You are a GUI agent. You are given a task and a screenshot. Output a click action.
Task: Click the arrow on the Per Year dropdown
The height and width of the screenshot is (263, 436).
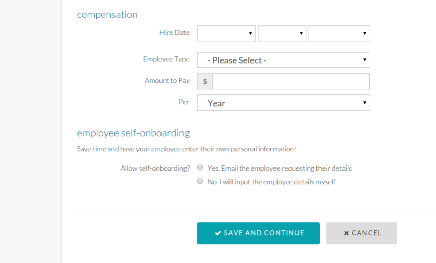pyautogui.click(x=365, y=103)
